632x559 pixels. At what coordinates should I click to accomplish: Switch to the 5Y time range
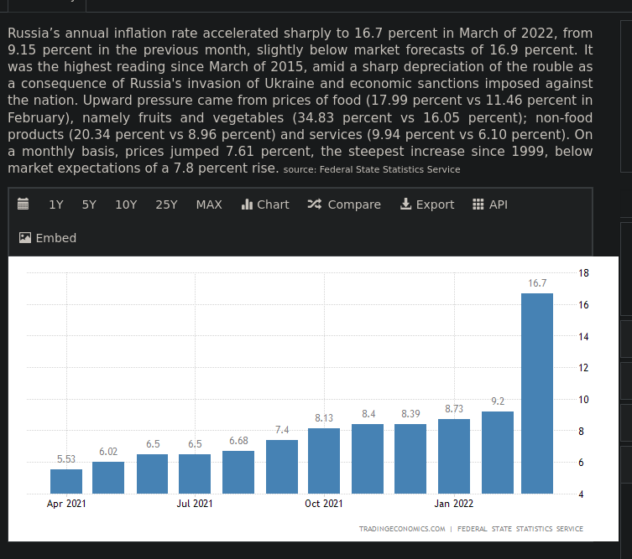[89, 204]
